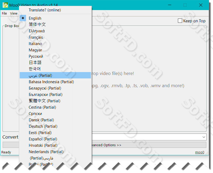Switch language to 日本語
The width and height of the screenshot is (213, 173).
pos(55,63)
